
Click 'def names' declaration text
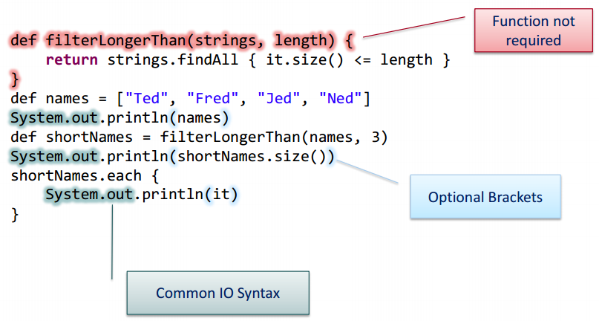point(50,99)
